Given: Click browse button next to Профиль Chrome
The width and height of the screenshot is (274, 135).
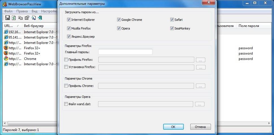Looking at the screenshot, I should click(200, 86).
